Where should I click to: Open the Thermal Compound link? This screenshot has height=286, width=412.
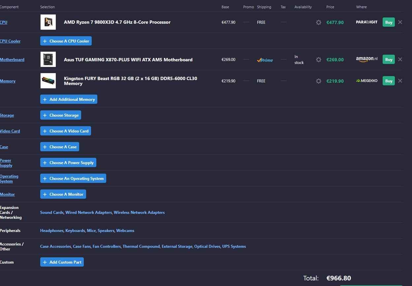click(141, 246)
